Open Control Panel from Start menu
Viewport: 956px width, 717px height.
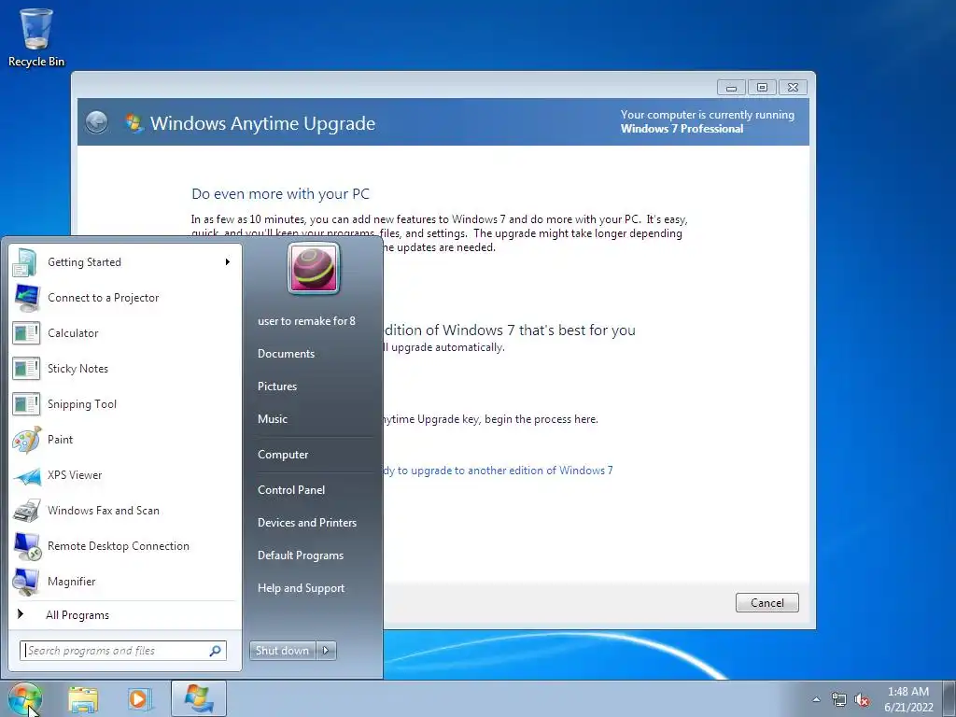(291, 490)
